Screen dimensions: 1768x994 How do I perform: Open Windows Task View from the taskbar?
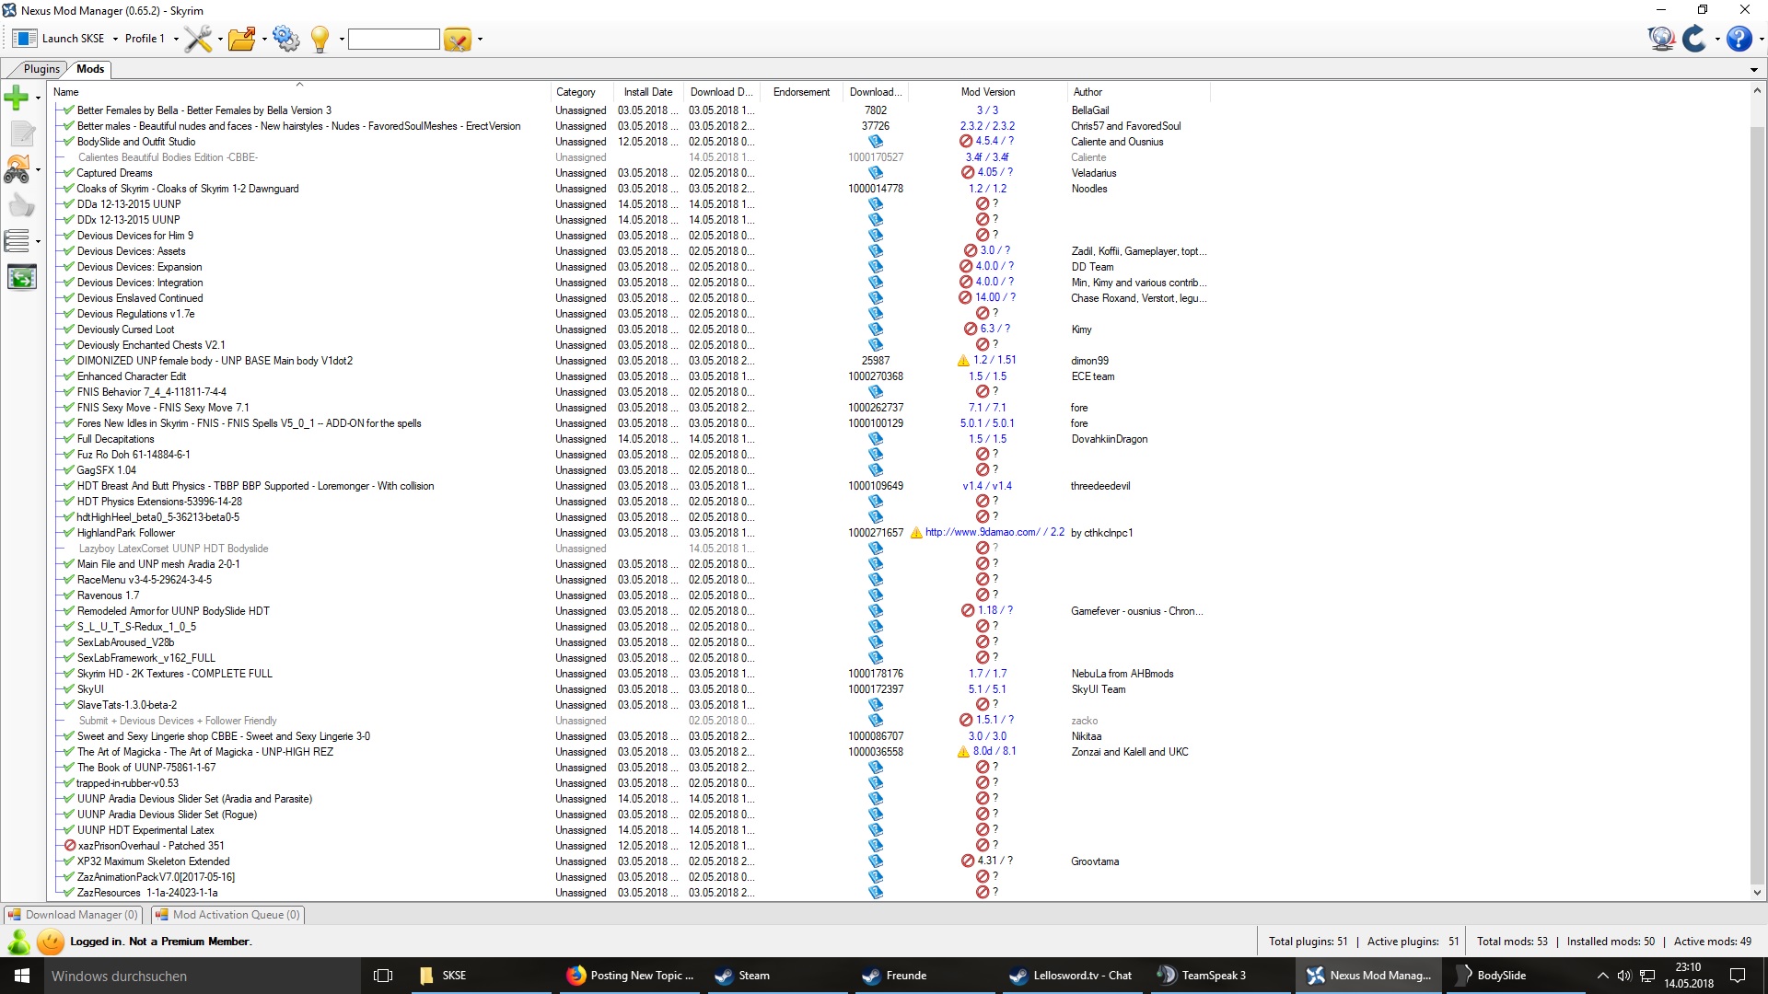click(383, 976)
